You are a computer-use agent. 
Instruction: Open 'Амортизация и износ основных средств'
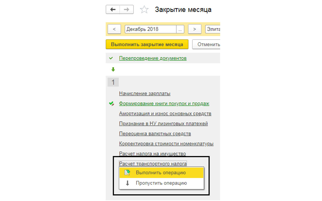click(x=165, y=114)
